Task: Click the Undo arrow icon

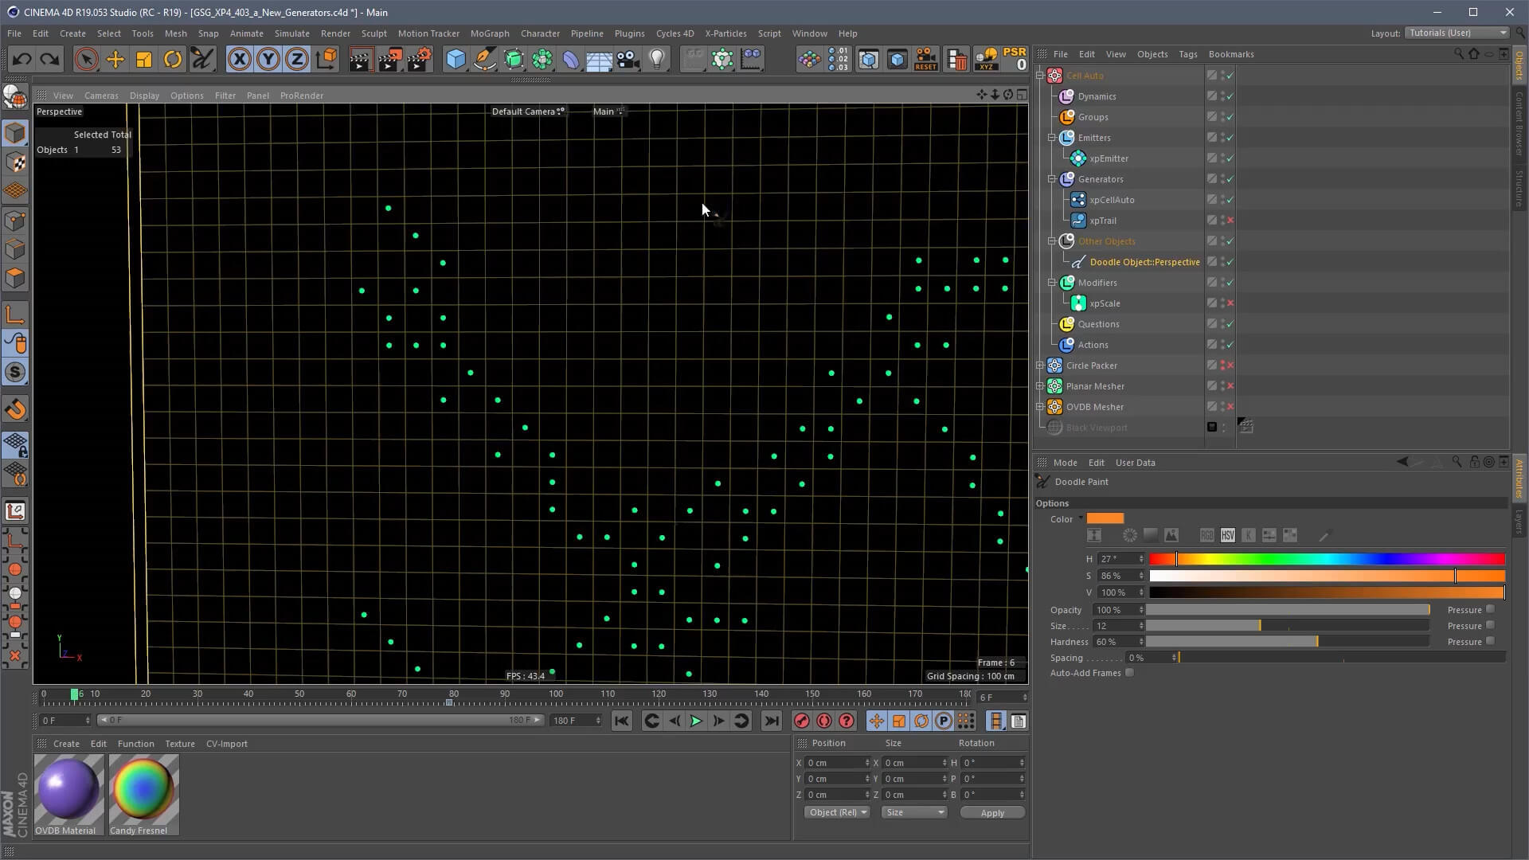Action: click(x=22, y=59)
